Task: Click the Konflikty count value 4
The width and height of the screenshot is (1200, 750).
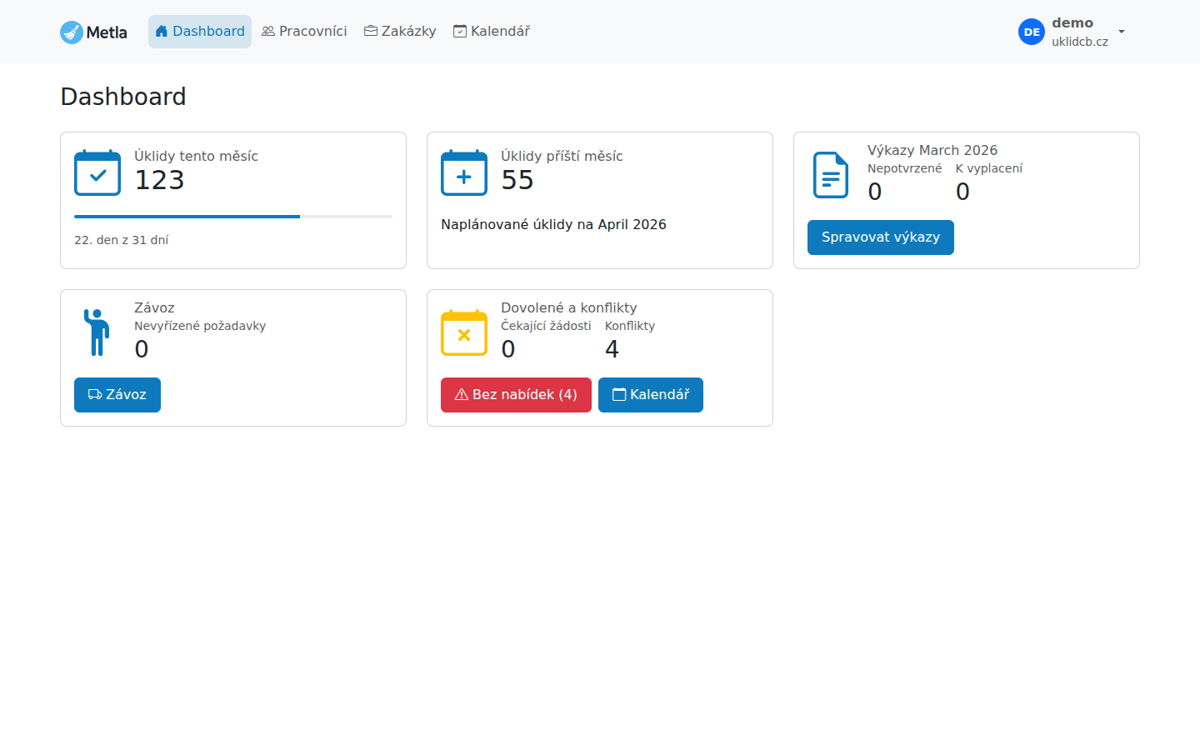Action: coord(612,349)
